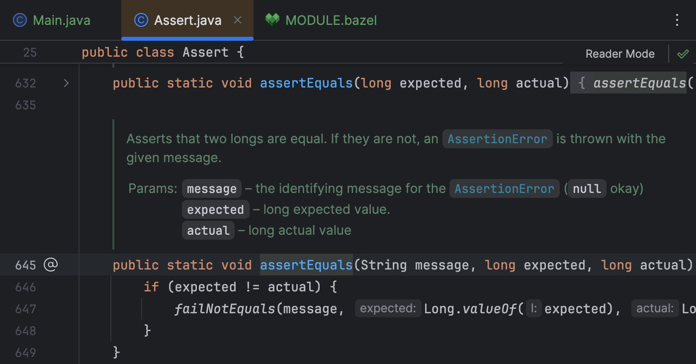This screenshot has height=364, width=696.
Task: Click the Bazel icon on MODULE.bazel tab
Action: [x=272, y=20]
